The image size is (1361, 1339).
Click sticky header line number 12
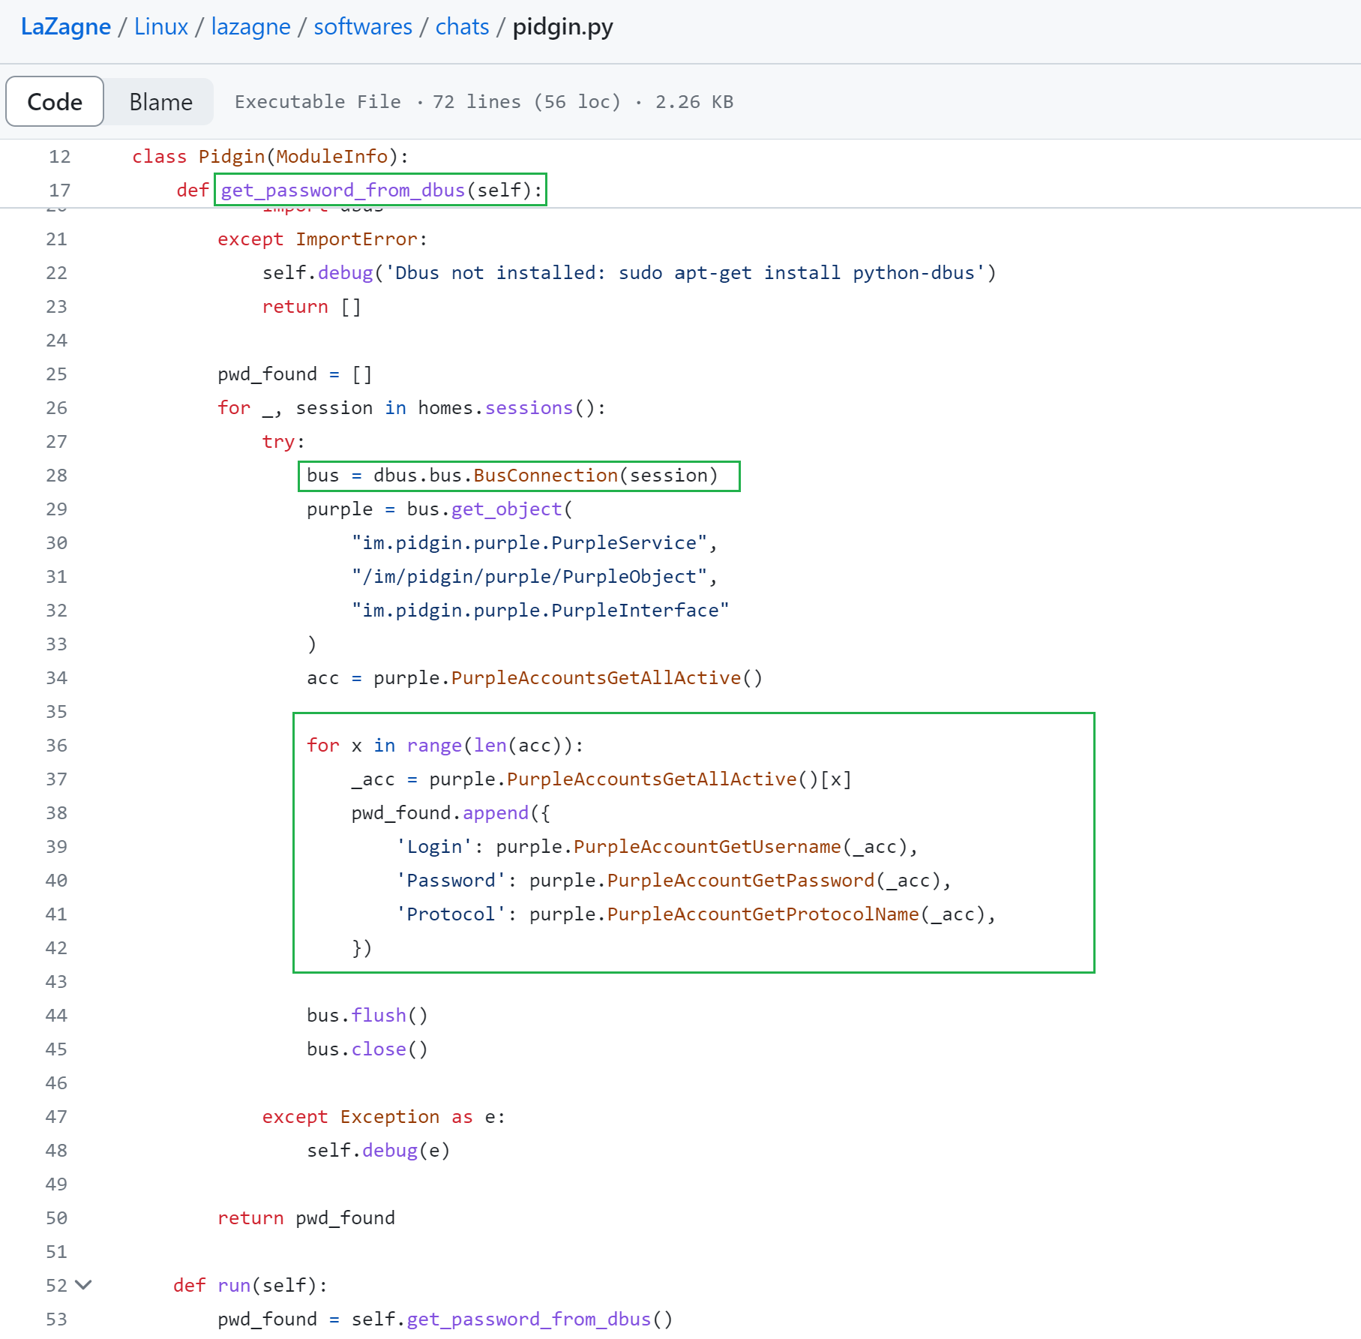point(59,157)
